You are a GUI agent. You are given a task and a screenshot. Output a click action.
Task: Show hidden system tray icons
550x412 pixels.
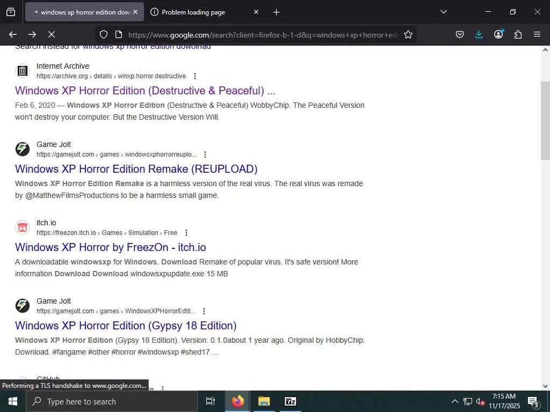(x=454, y=401)
